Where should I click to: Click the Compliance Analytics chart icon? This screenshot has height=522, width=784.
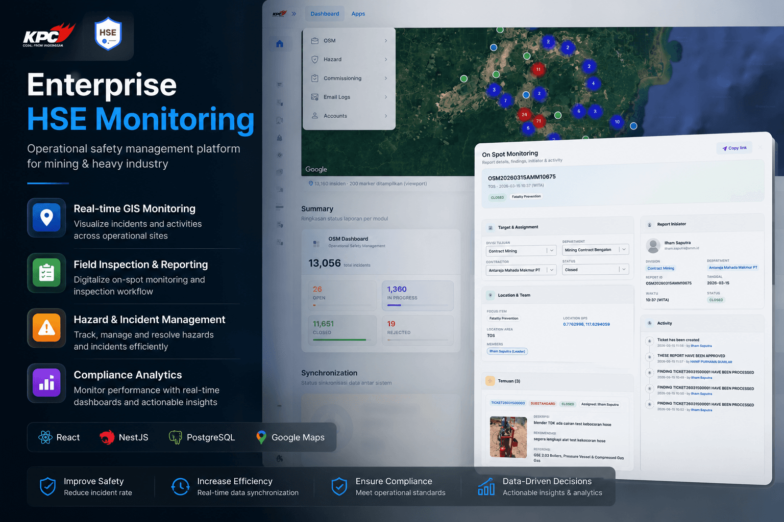46,383
